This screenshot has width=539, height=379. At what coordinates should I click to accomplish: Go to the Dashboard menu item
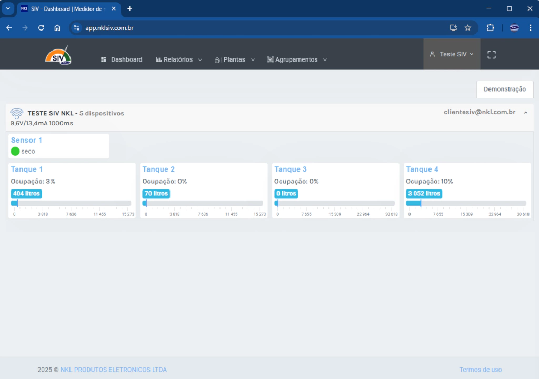(122, 60)
